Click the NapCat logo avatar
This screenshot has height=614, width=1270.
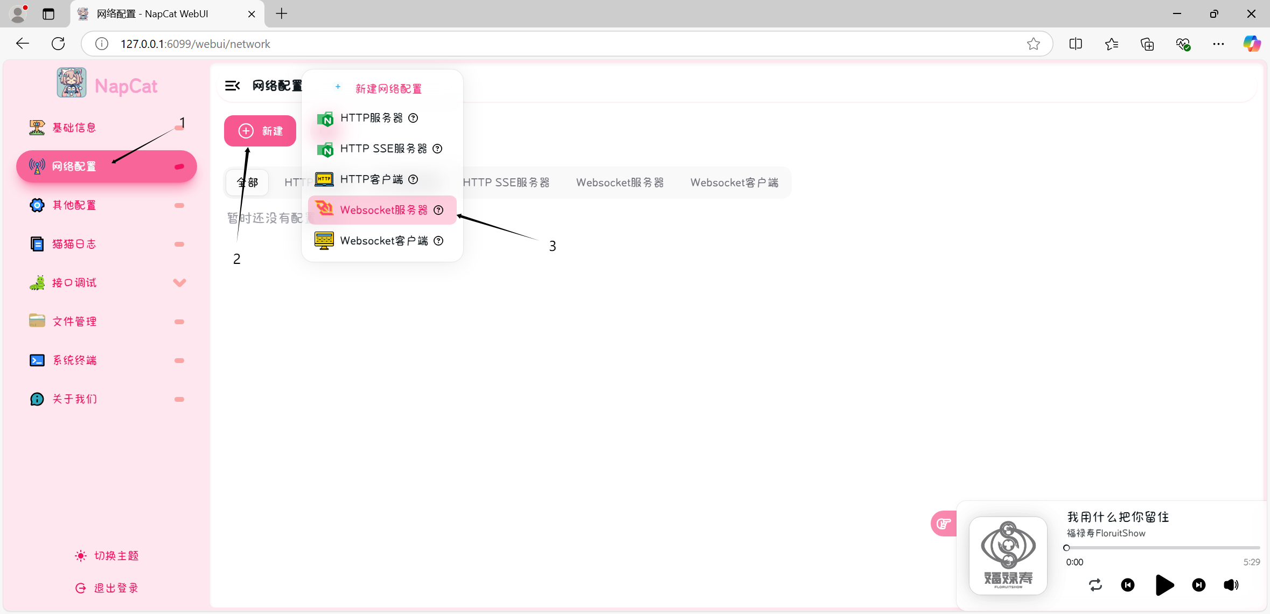[x=72, y=82]
